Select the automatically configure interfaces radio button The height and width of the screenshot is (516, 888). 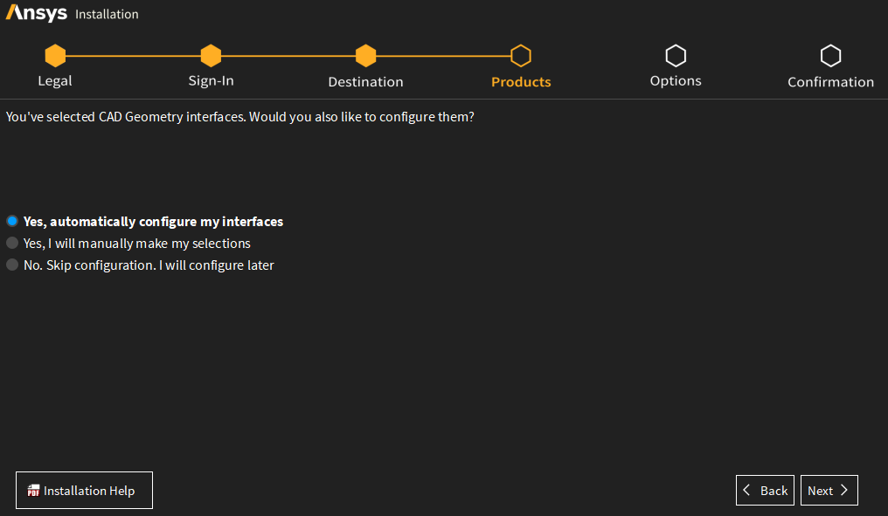point(12,221)
